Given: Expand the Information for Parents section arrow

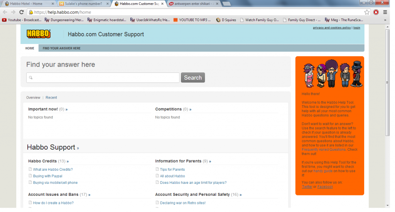Looking at the screenshot, I should tap(210, 162).
